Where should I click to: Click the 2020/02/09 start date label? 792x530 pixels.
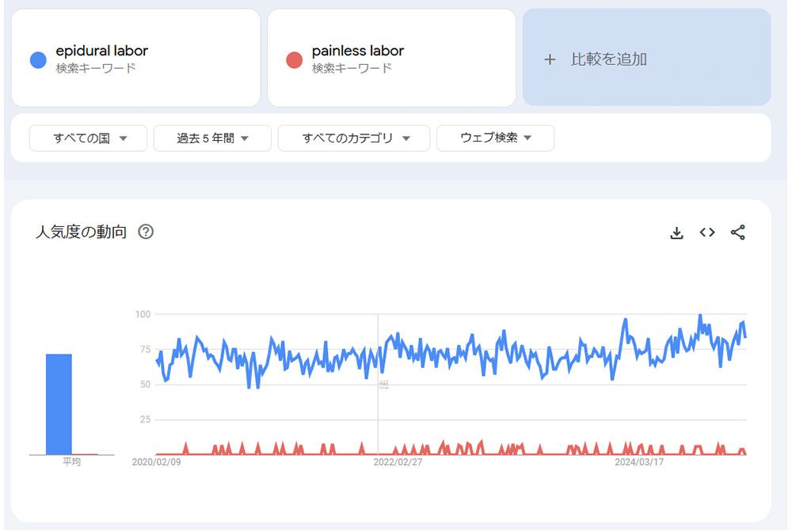pos(156,462)
